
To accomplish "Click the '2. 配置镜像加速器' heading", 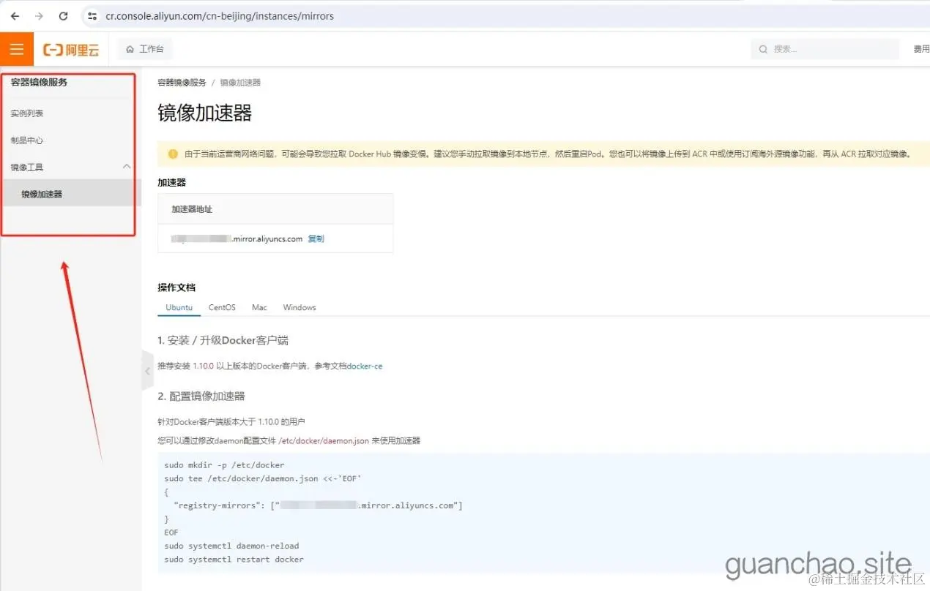I will click(201, 396).
